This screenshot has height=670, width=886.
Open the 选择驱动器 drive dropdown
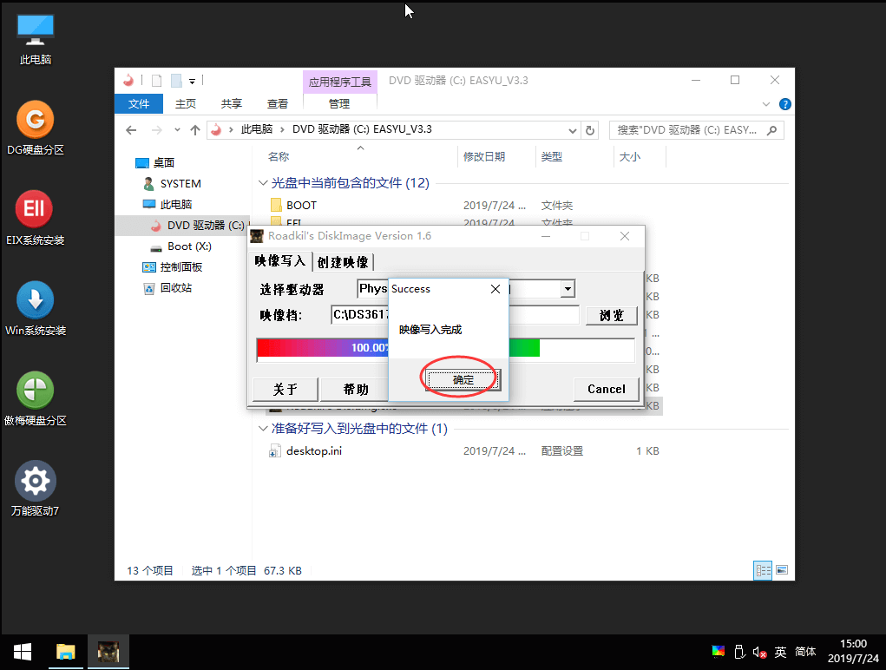click(x=568, y=288)
